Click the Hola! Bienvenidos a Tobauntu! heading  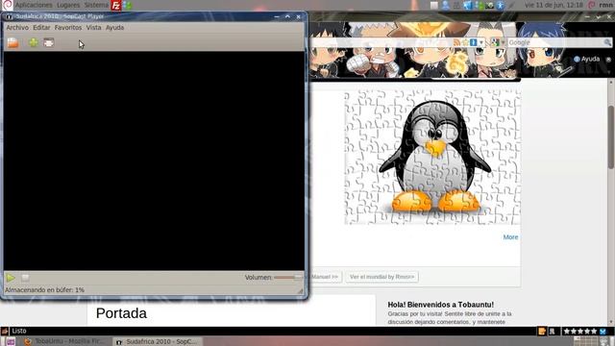[x=441, y=305]
